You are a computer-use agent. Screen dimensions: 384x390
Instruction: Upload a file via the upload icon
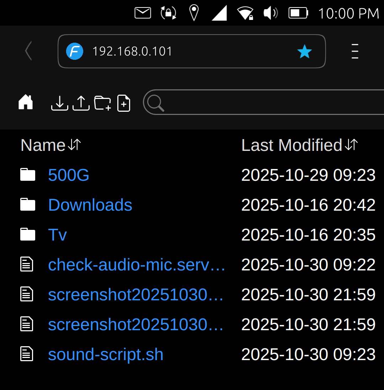point(81,103)
